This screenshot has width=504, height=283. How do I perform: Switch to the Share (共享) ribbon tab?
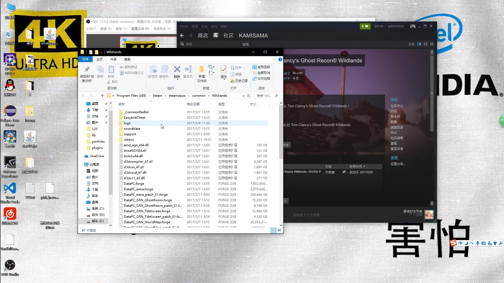(x=113, y=59)
